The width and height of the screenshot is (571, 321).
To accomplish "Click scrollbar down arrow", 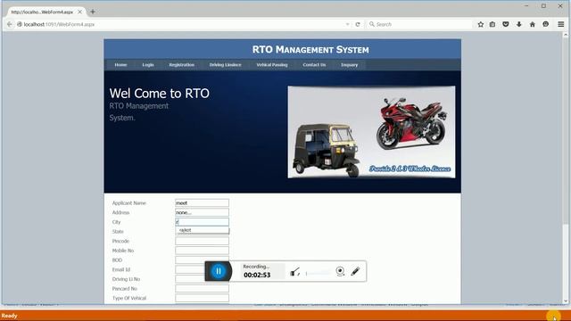I will 566,300.
